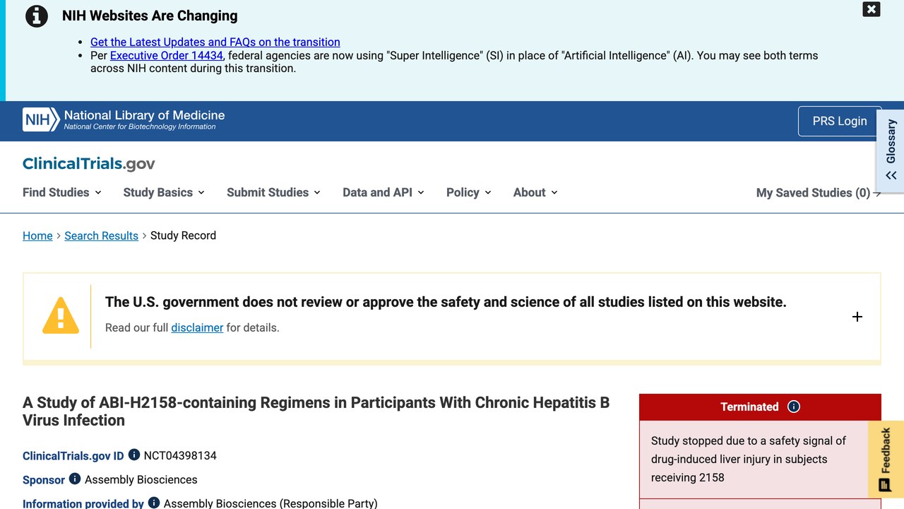Click info icon next to Information provided by
Viewport: 904px width, 509px height.
pyautogui.click(x=154, y=503)
